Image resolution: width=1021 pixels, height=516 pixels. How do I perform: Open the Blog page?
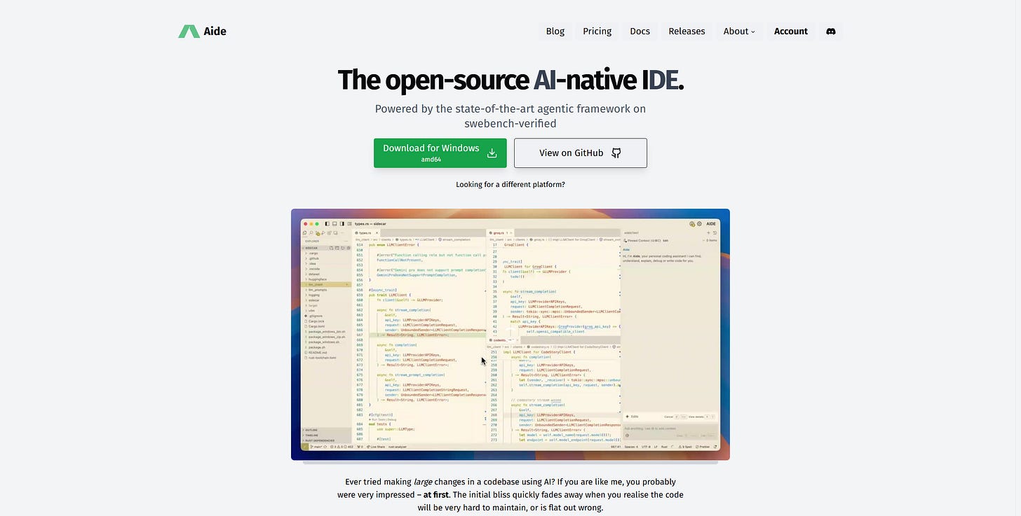tap(555, 32)
